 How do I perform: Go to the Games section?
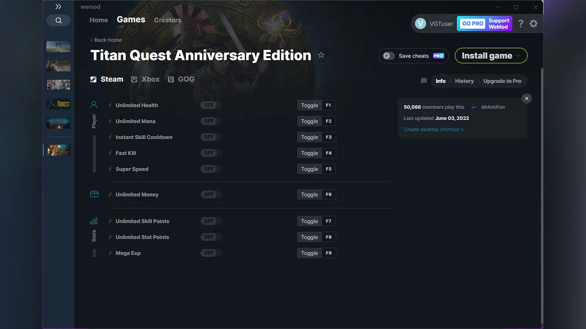[130, 19]
